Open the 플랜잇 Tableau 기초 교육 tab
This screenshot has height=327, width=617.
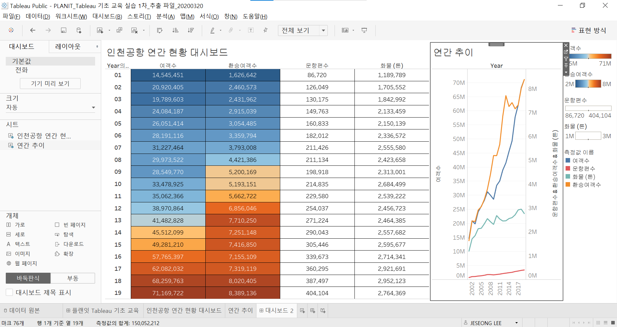(103, 311)
